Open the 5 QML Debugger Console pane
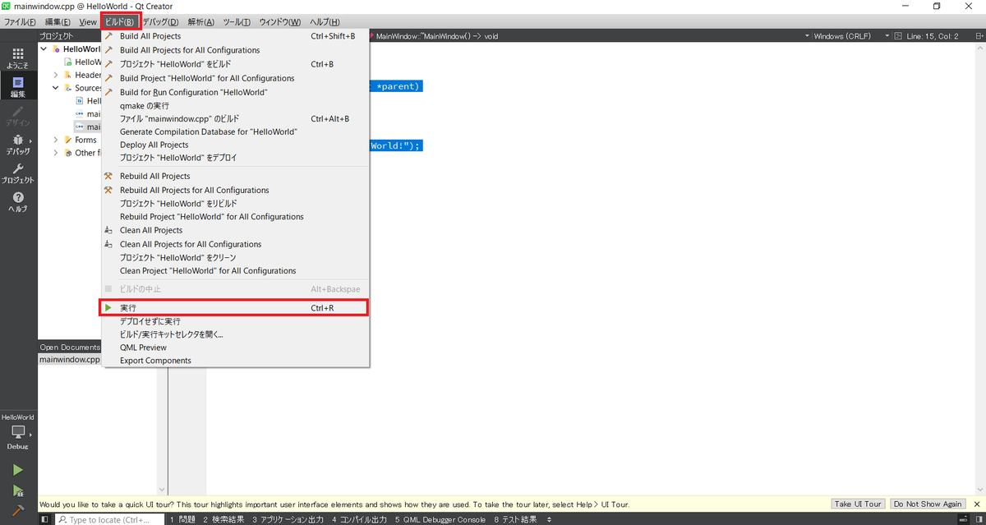Viewport: 986px width, 525px height. pyautogui.click(x=440, y=519)
